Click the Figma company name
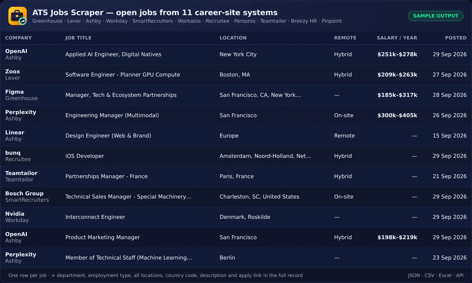Screen dimensions: 472x283 14,92
